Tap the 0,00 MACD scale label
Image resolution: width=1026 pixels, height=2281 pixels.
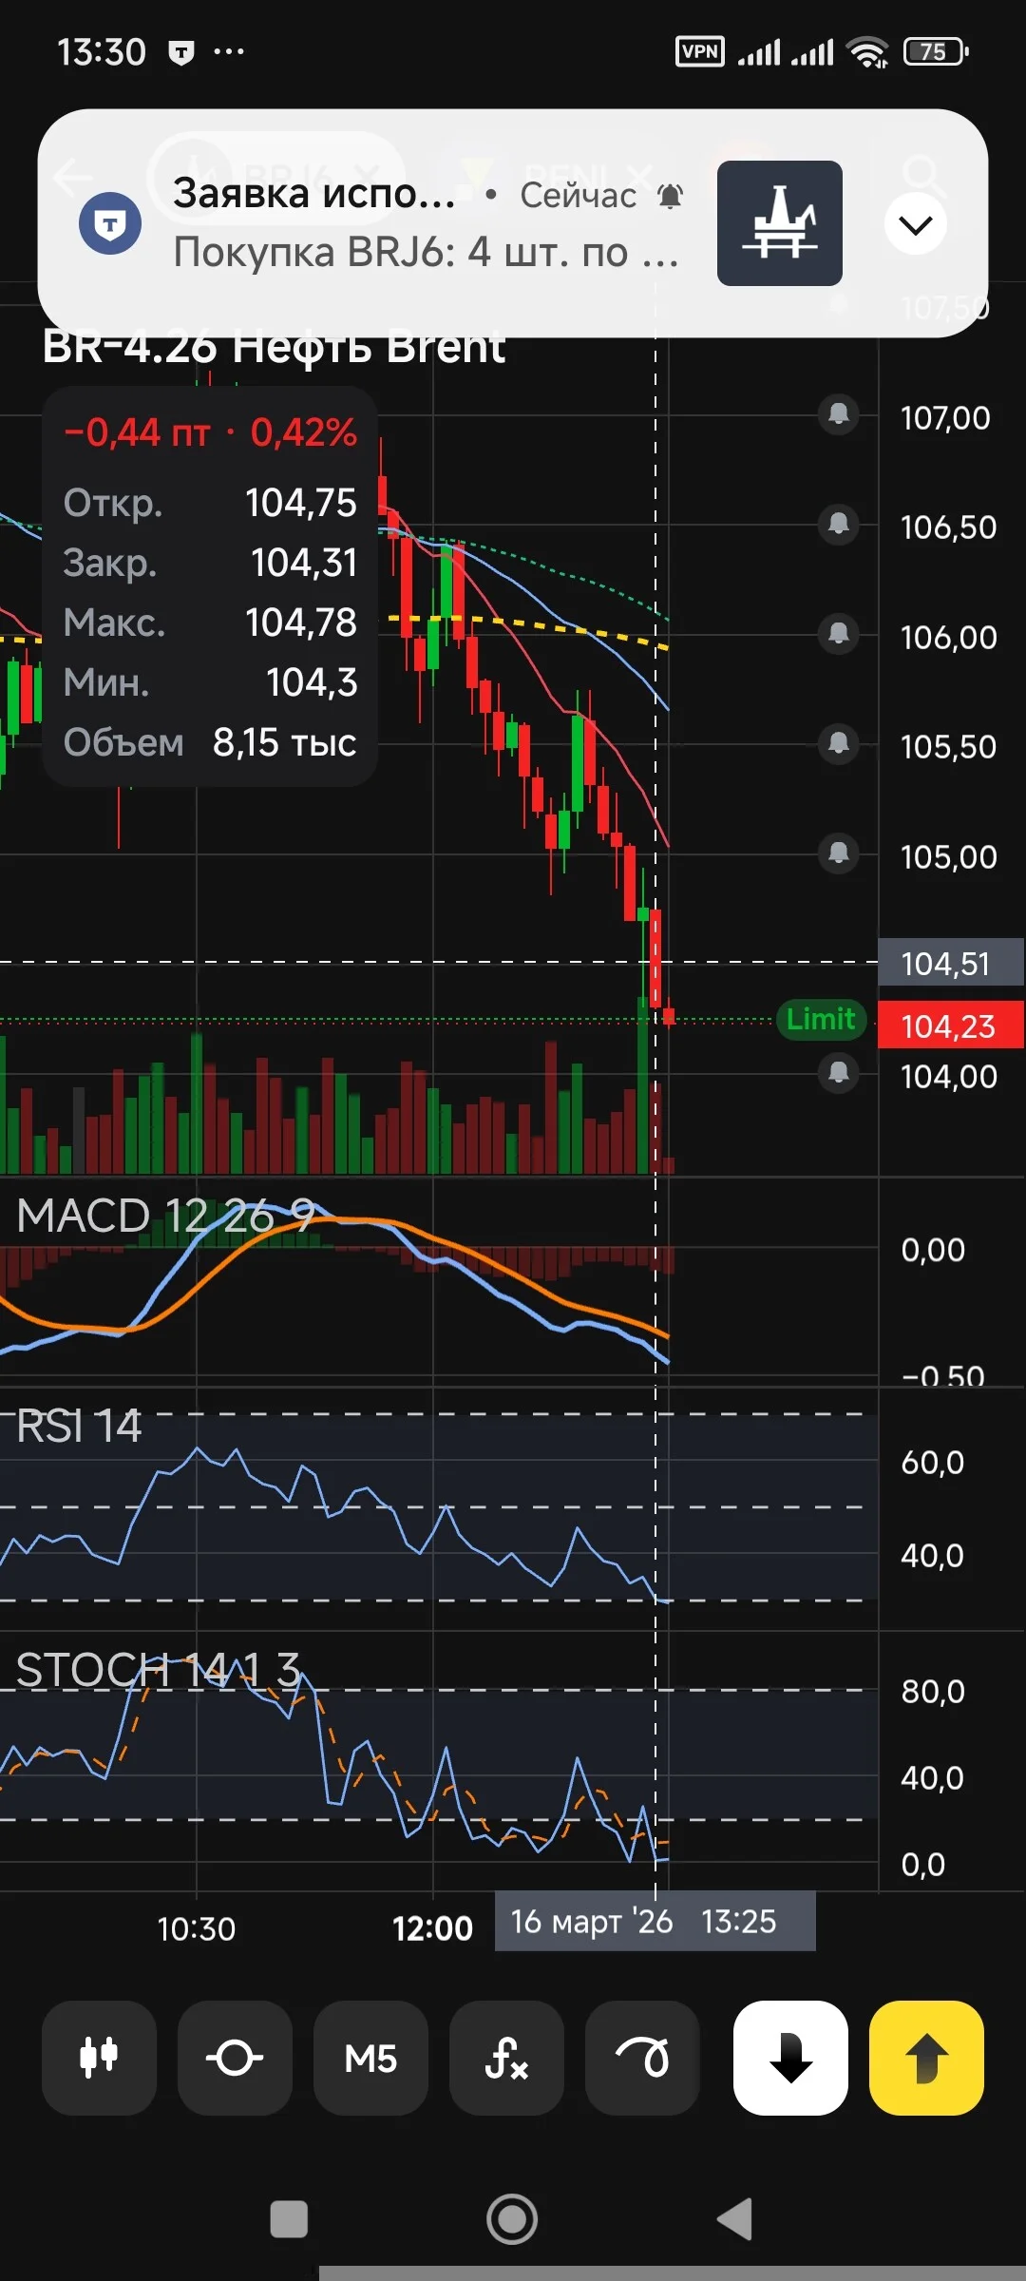pyautogui.click(x=933, y=1250)
